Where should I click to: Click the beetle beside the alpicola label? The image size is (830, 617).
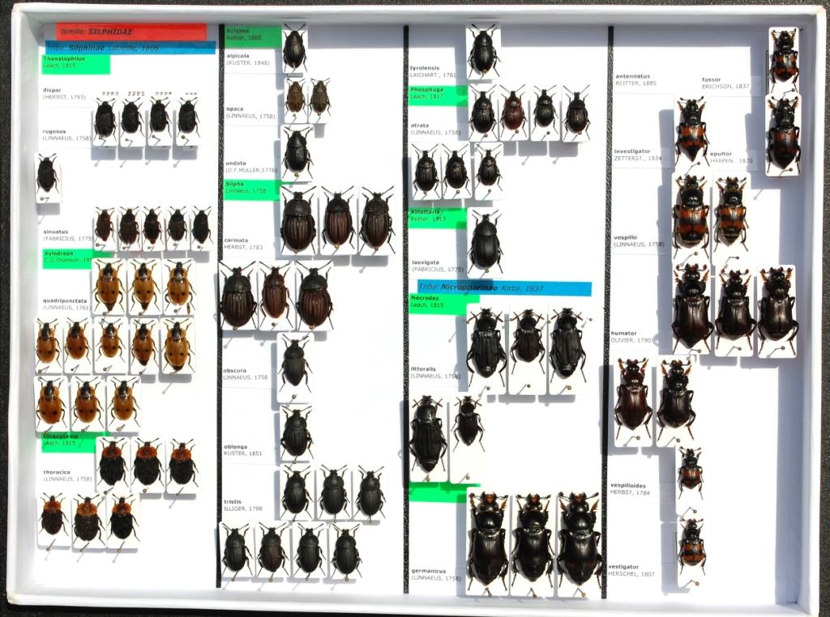(x=294, y=49)
